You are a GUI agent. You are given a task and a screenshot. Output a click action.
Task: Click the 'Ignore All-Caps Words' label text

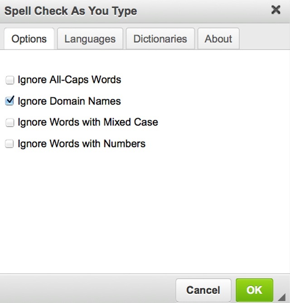pyautogui.click(x=69, y=80)
